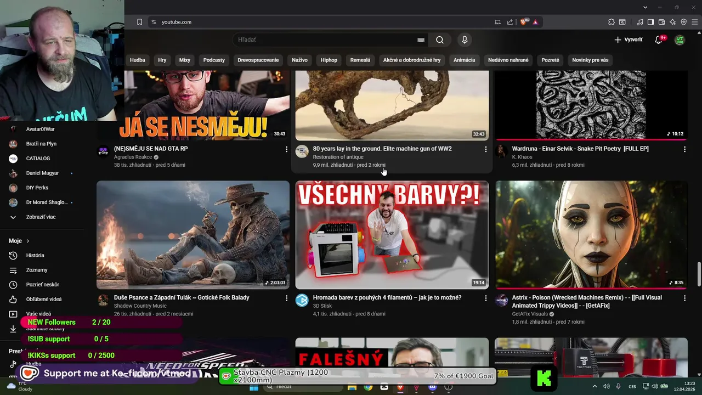Play the skeleton cowboy campfire thumbnail
Screen dimensions: 702x395
(x=193, y=235)
